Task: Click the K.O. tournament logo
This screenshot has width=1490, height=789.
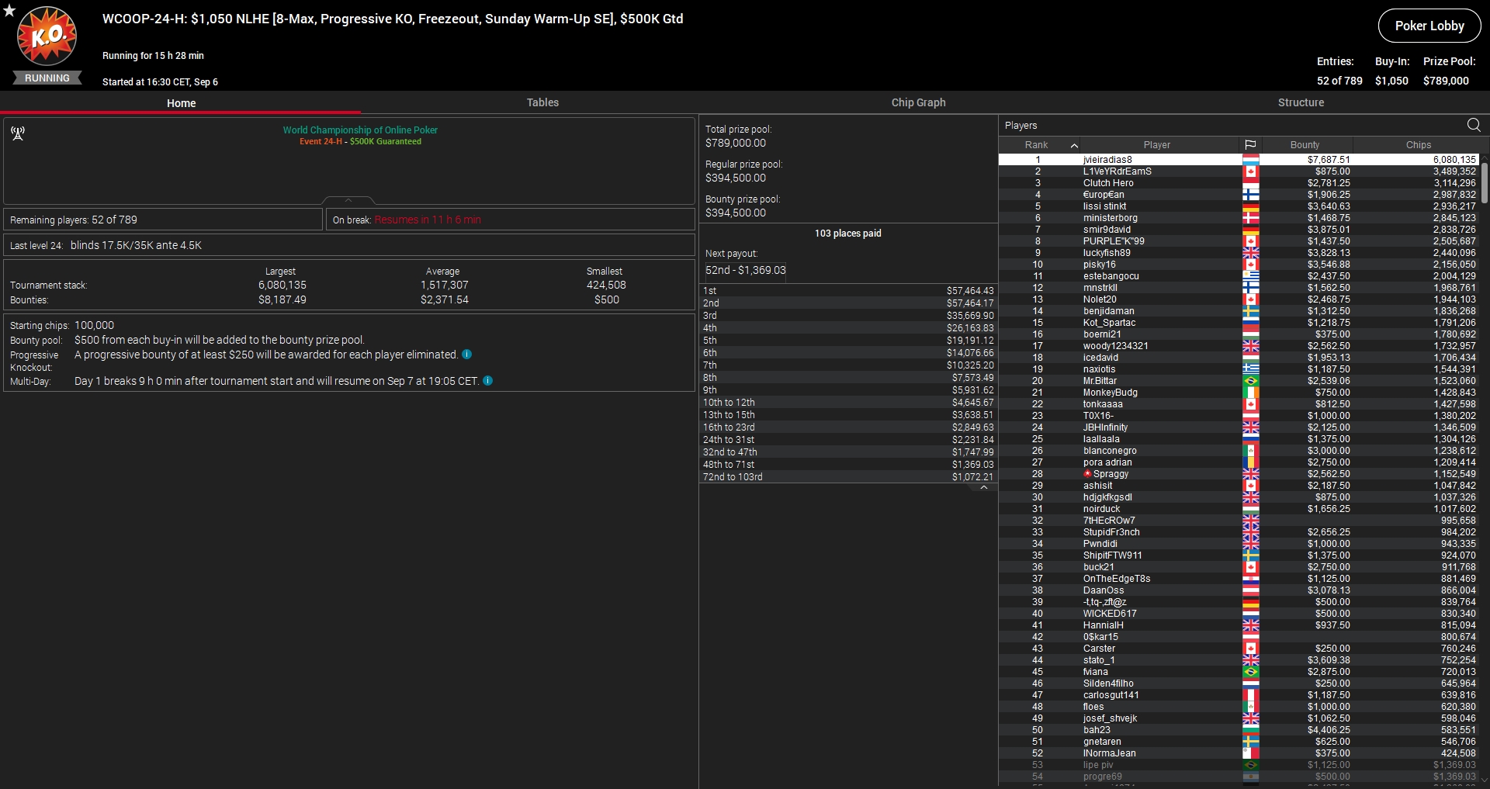Action: [47, 36]
